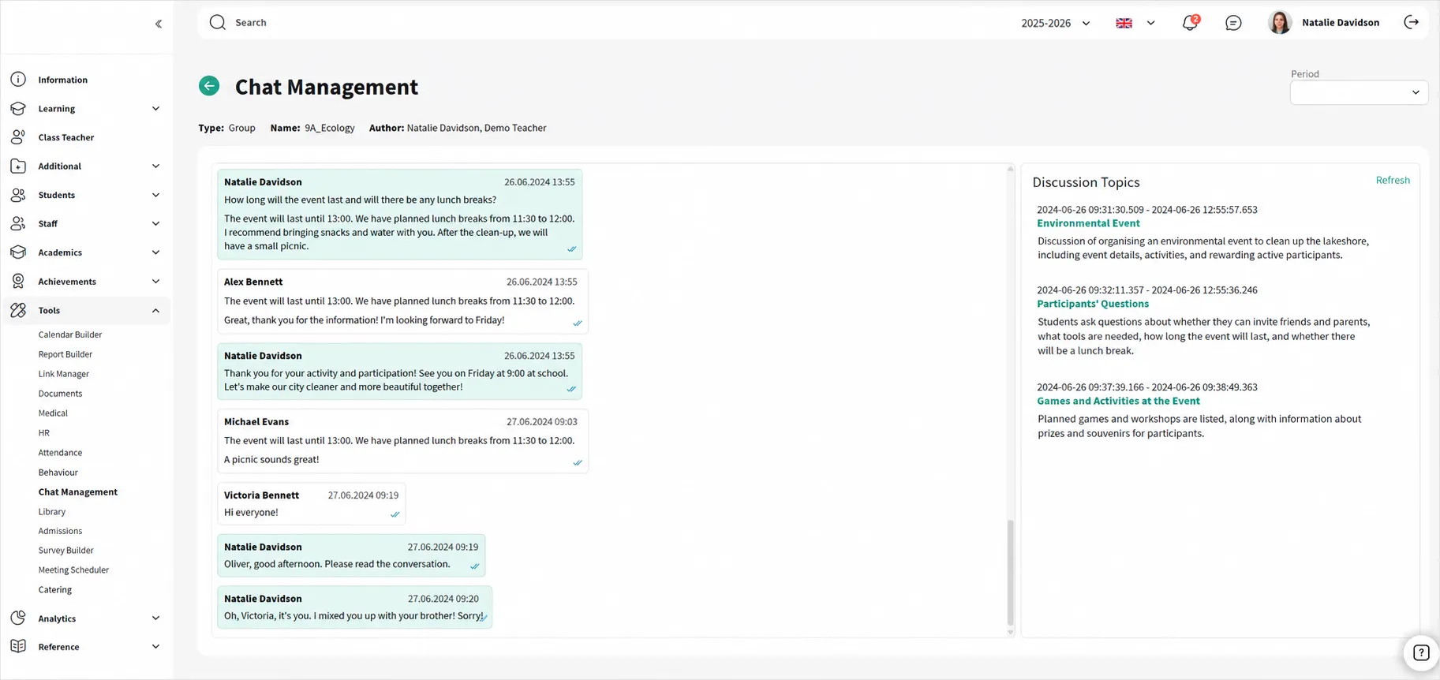Select Meeting Scheduler in Tools menu

point(73,570)
